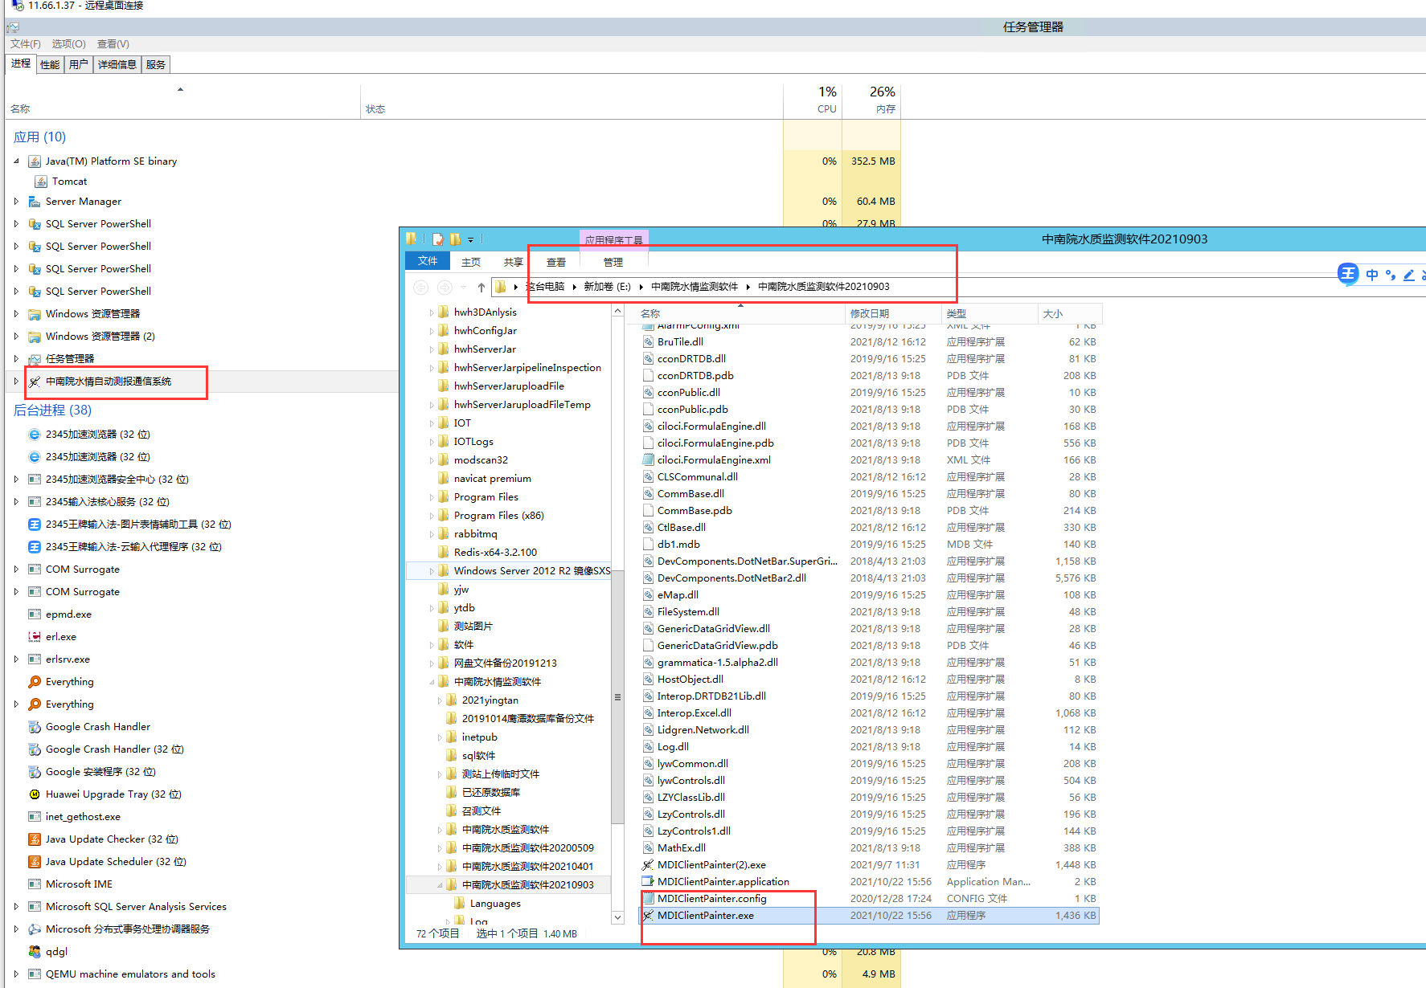Expand the 2021yingtan folder in the tree

pyautogui.click(x=440, y=700)
